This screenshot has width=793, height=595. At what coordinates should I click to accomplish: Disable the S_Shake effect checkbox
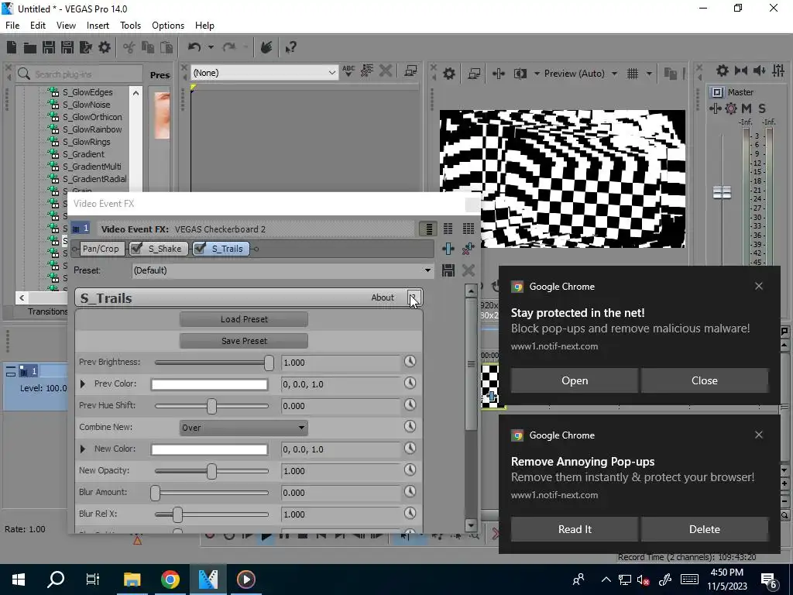(x=136, y=249)
